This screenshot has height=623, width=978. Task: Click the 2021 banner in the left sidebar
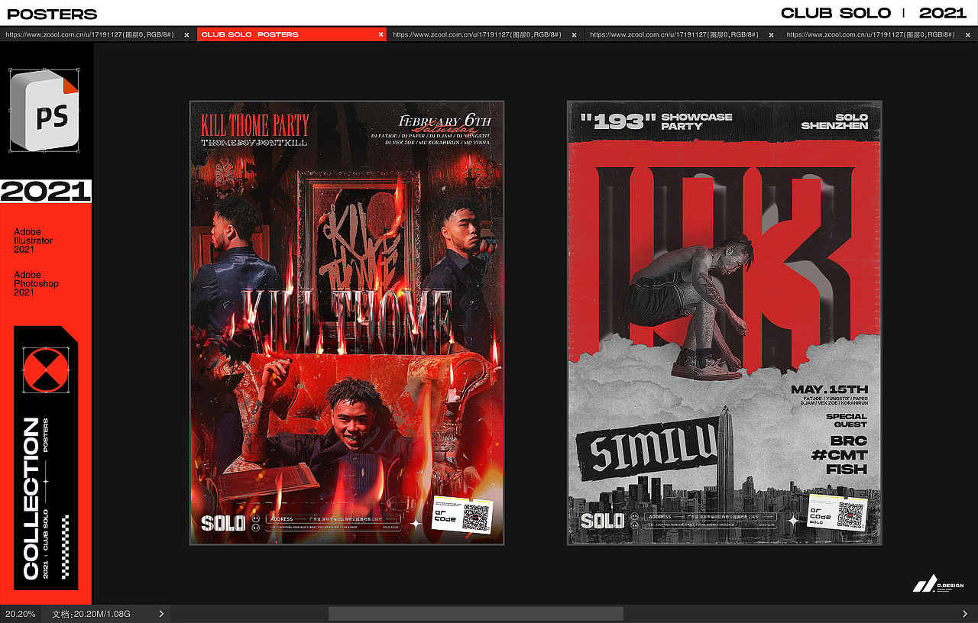(46, 192)
